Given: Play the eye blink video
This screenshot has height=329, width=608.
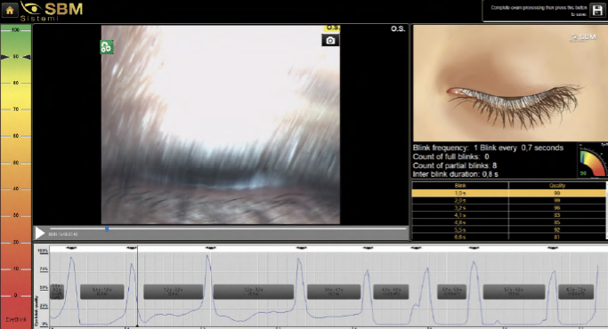Looking at the screenshot, I should [x=39, y=233].
